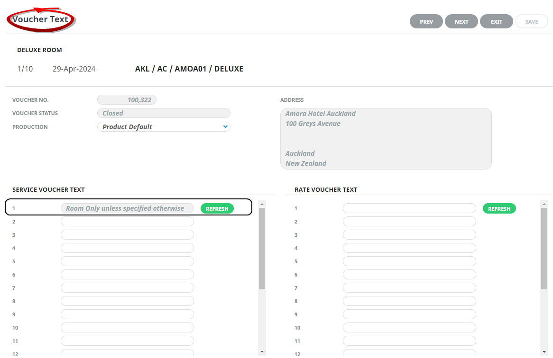This screenshot has height=358, width=553.
Task: Focus Service Voucher Text line 5 field
Action: pyautogui.click(x=127, y=261)
